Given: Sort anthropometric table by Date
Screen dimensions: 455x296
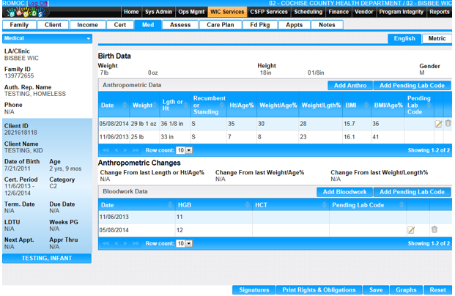Looking at the screenshot, I should (125, 105).
